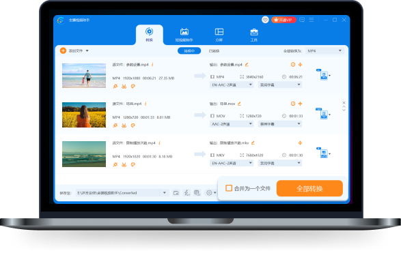Open effects wand for the 8.18 MB video
The width and height of the screenshot is (401, 253).
(115, 164)
